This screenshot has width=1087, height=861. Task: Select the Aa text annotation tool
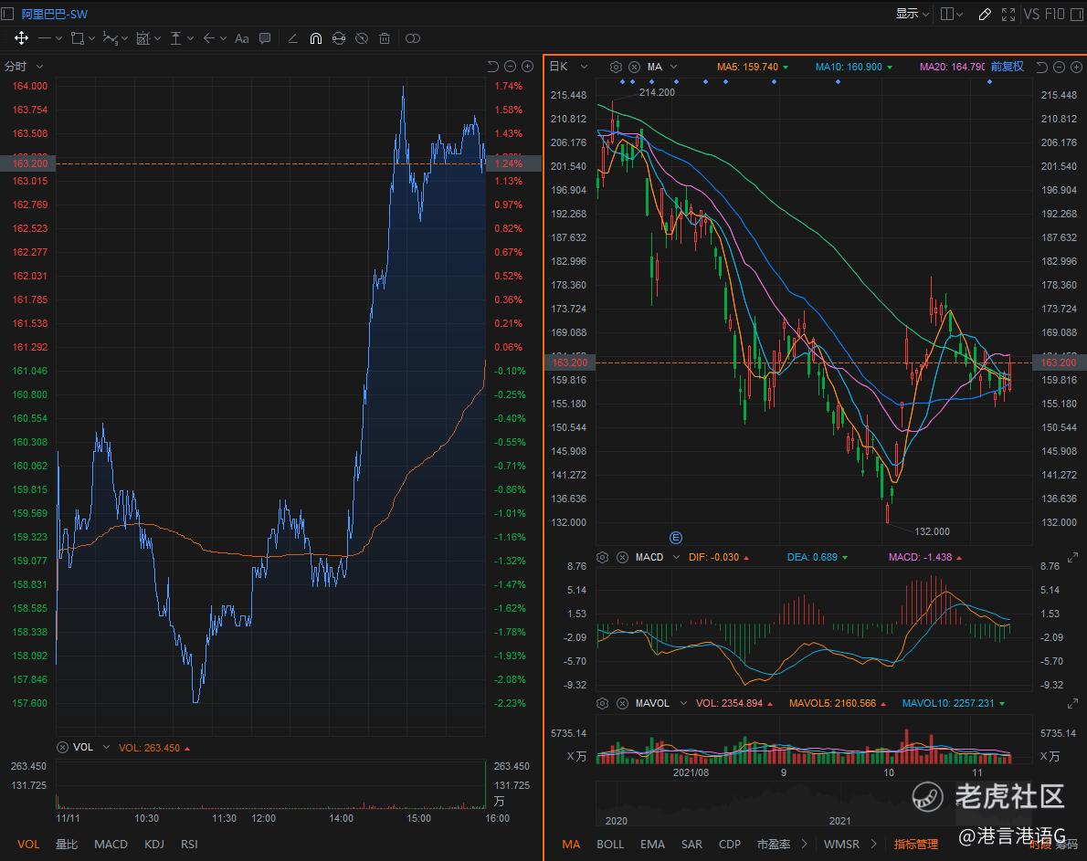(x=241, y=38)
